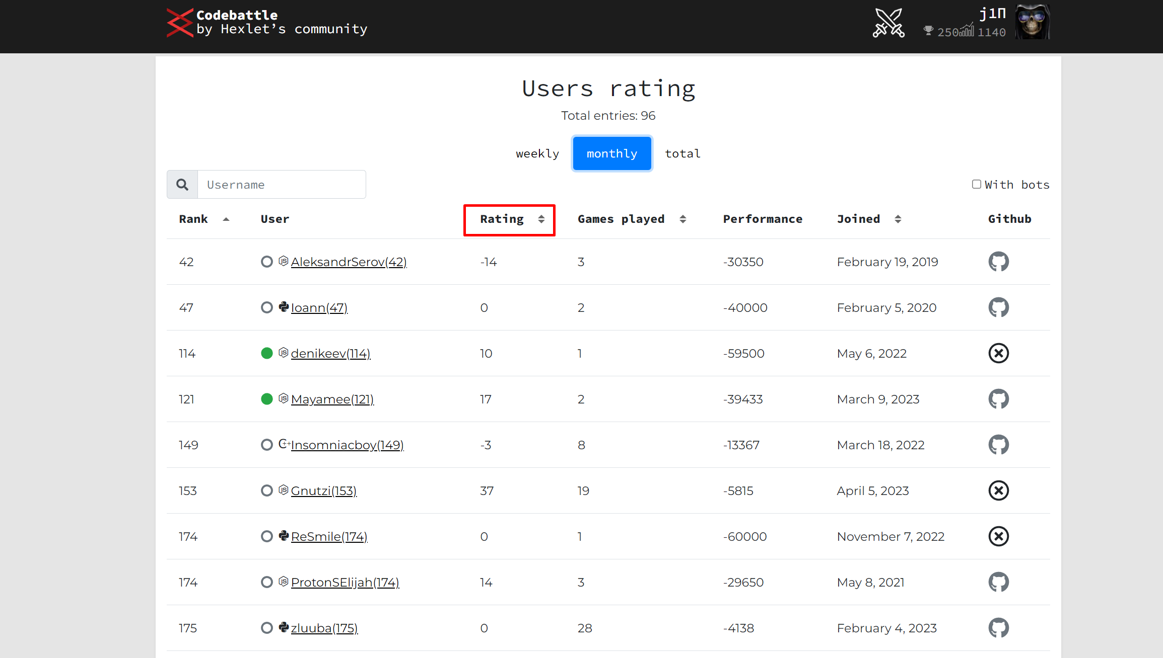Open the j1n user avatar menu
The image size is (1163, 658).
click(x=1032, y=22)
